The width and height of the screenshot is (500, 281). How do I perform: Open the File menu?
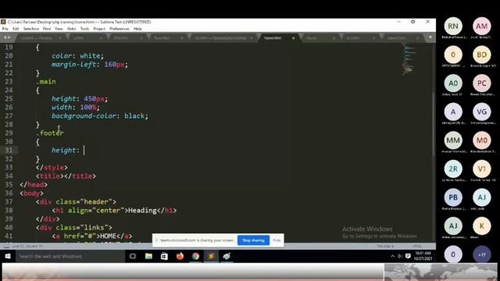pyautogui.click(x=5, y=29)
